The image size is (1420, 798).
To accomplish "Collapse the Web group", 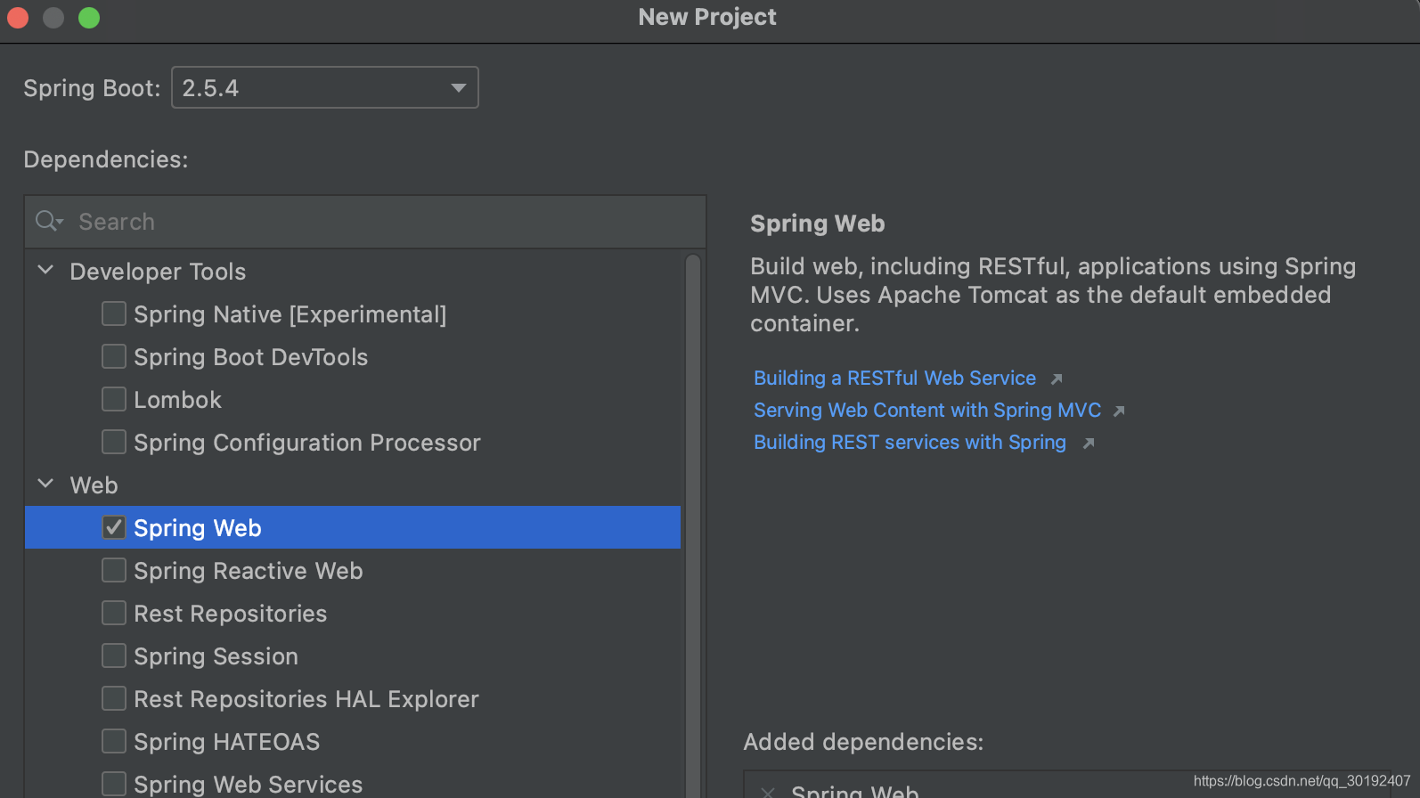I will click(45, 484).
